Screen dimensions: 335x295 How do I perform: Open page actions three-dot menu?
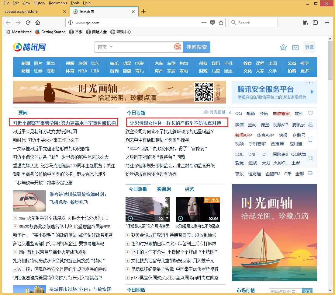pos(204,23)
